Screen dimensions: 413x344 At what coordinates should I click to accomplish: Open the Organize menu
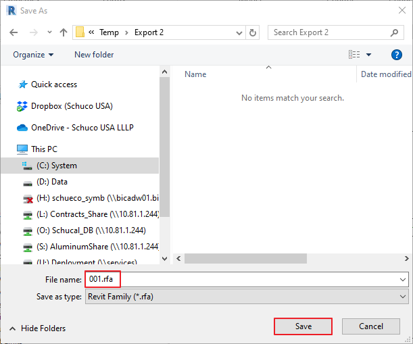coord(32,55)
